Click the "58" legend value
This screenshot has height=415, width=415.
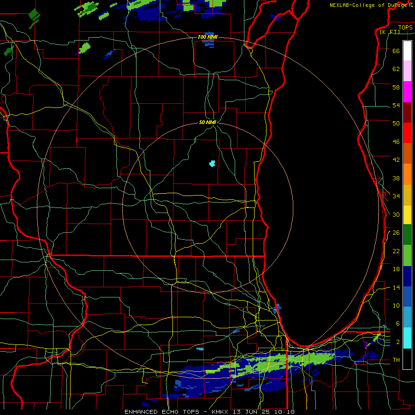click(396, 87)
